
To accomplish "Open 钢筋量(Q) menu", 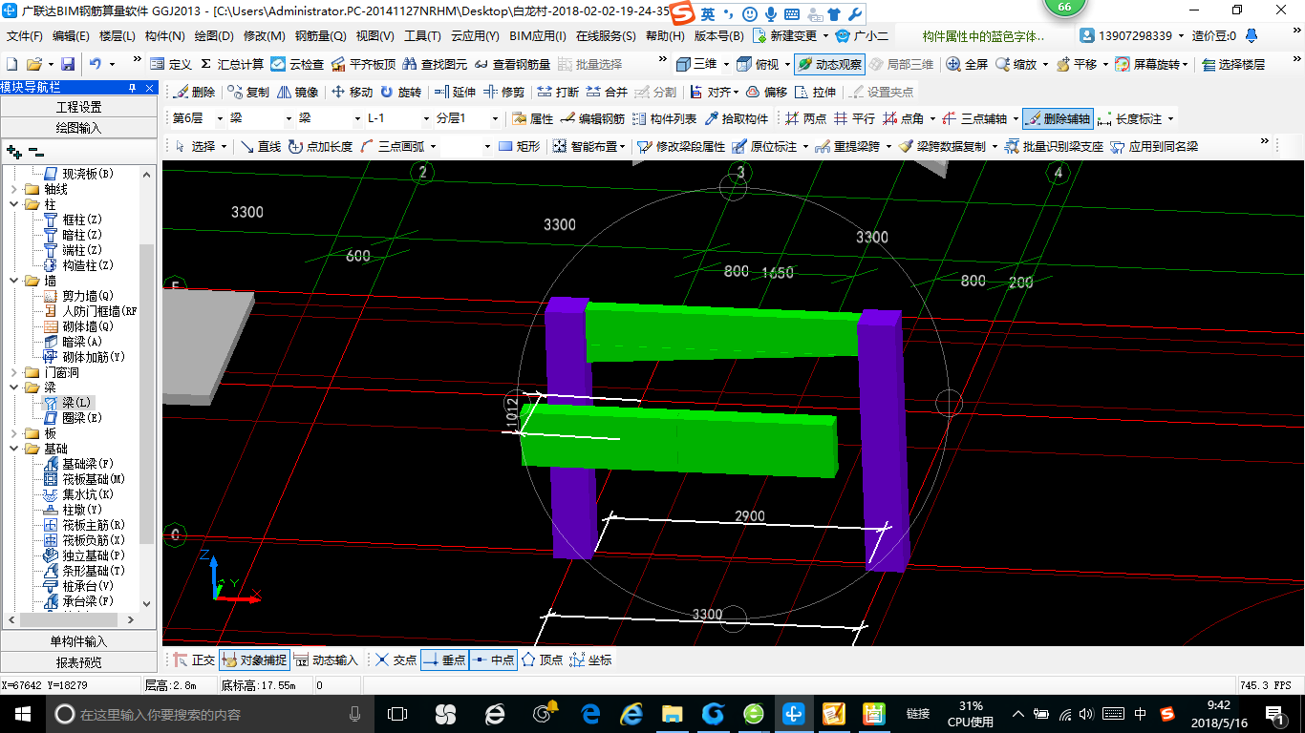I will click(321, 36).
